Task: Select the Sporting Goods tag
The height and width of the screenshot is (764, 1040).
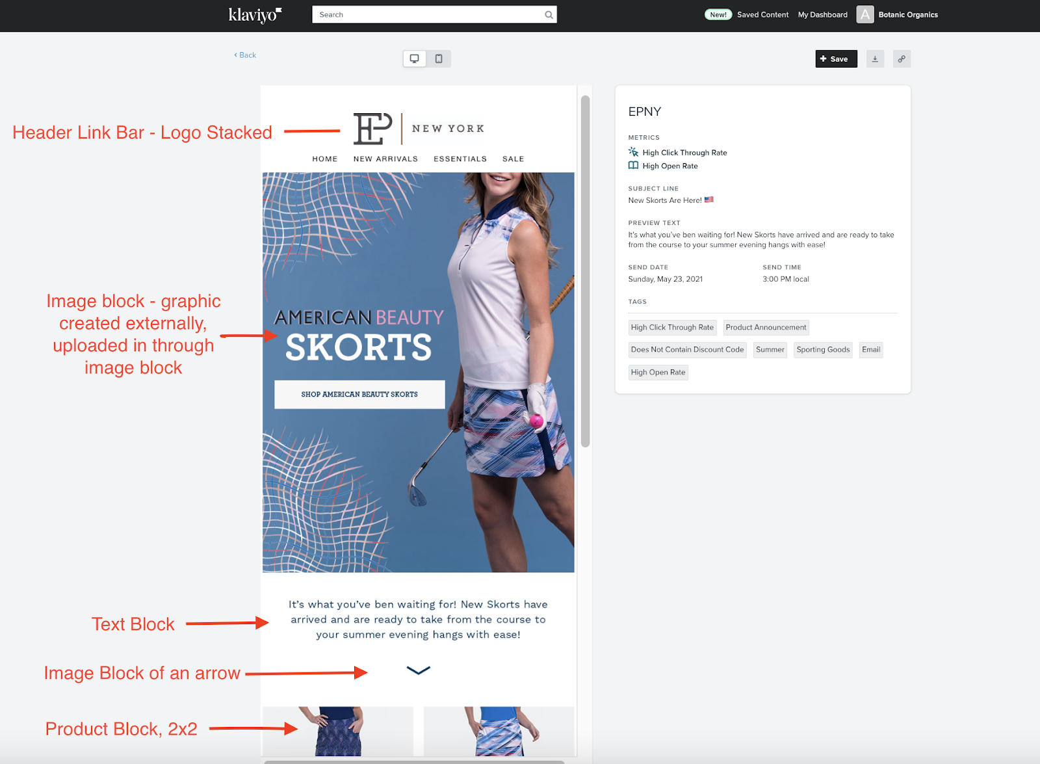Action: (x=823, y=349)
